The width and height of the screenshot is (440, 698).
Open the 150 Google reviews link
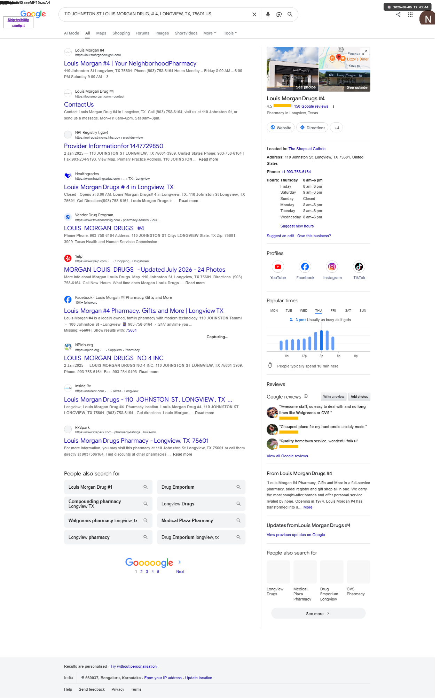click(311, 107)
